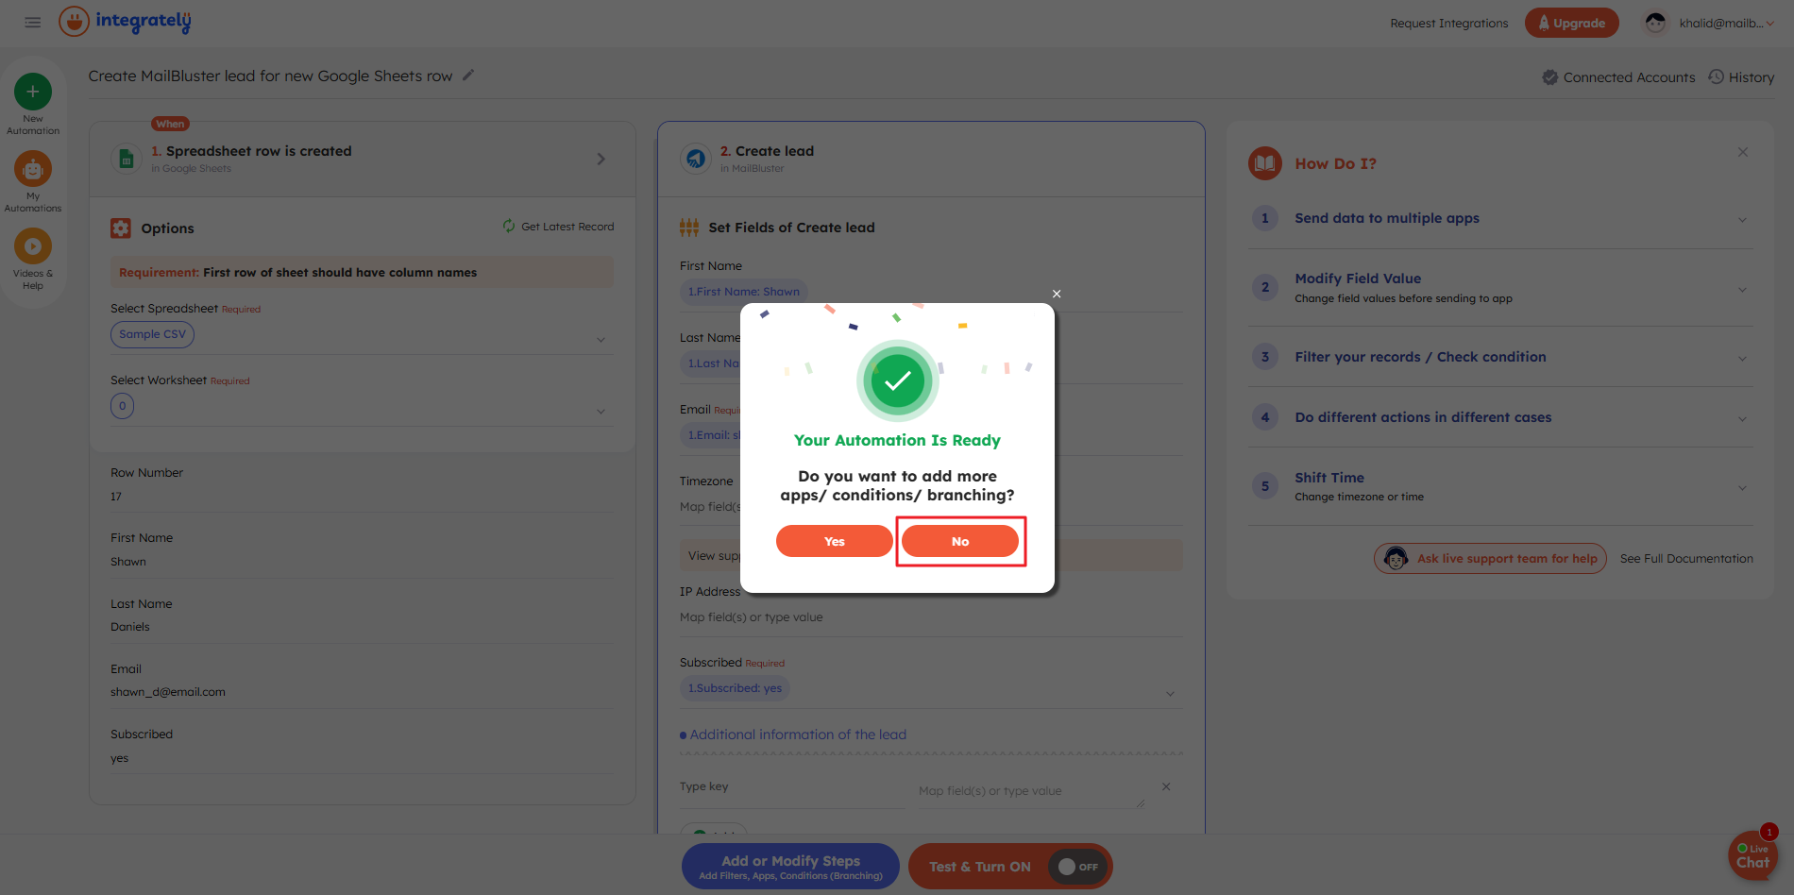Open My Automations sidebar icon
The image size is (1794, 895).
[33, 170]
